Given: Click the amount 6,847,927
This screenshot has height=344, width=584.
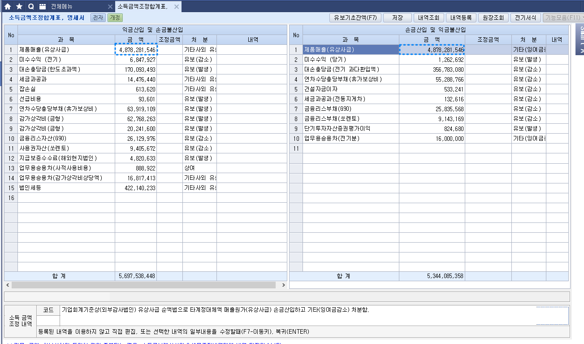Looking at the screenshot, I should pos(143,60).
